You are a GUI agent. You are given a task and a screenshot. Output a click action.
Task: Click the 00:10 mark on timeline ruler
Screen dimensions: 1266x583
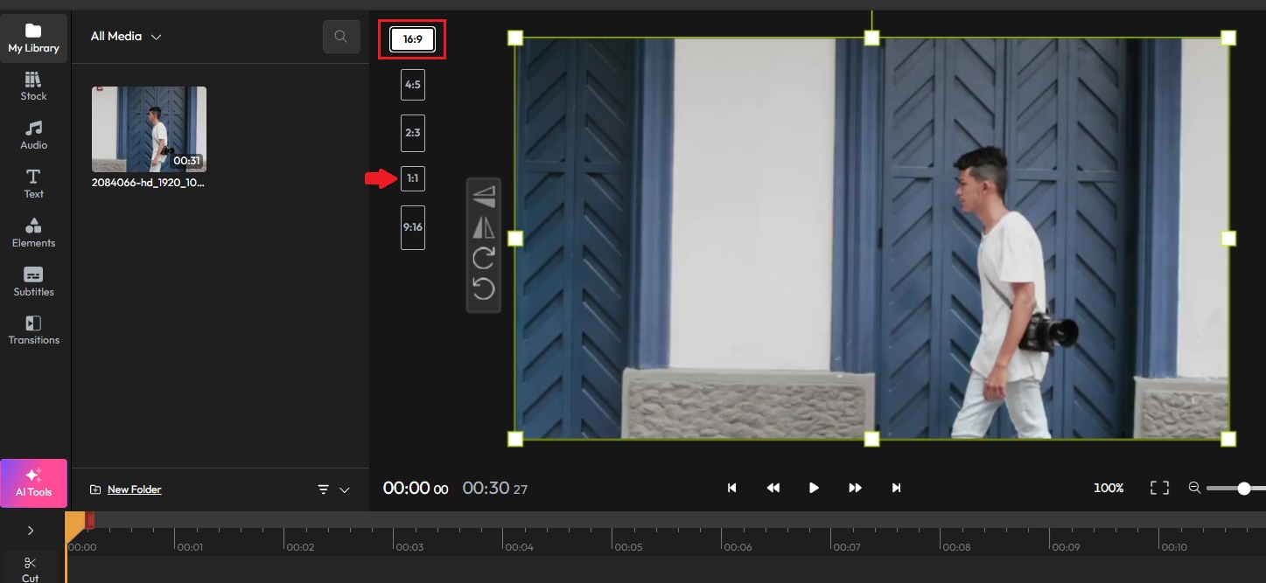[1174, 547]
